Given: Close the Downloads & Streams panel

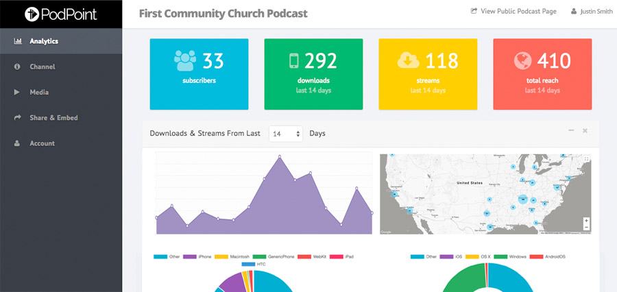Looking at the screenshot, I should point(585,130).
